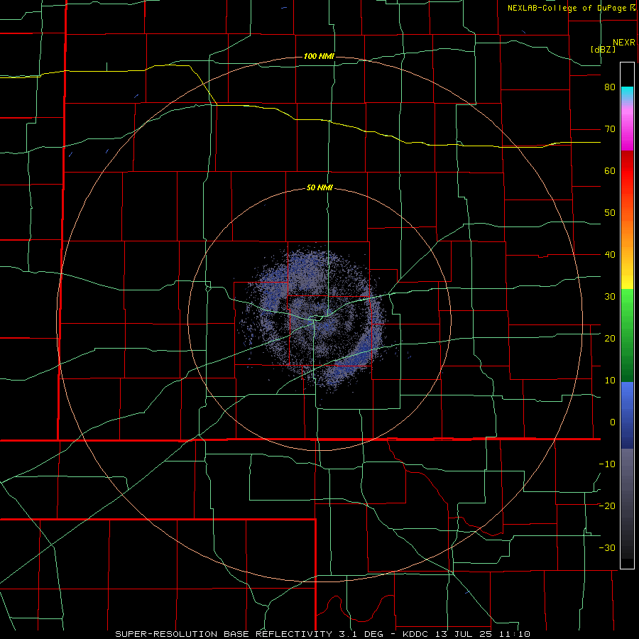Click the 80 value on the dBZ scale

pos(610,87)
